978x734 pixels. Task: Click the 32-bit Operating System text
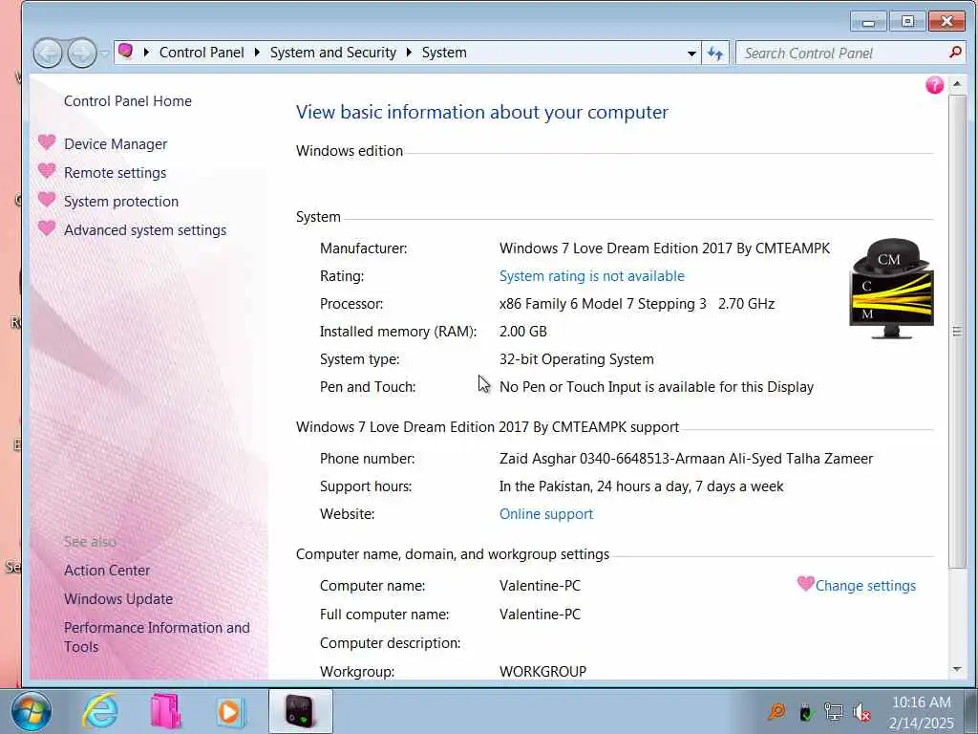576,359
